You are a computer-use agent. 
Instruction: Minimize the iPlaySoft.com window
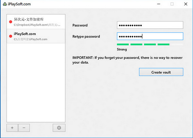[x=157, y=4]
